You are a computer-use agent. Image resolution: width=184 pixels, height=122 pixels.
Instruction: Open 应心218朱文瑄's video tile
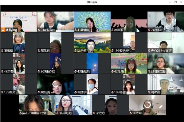point(166,43)
